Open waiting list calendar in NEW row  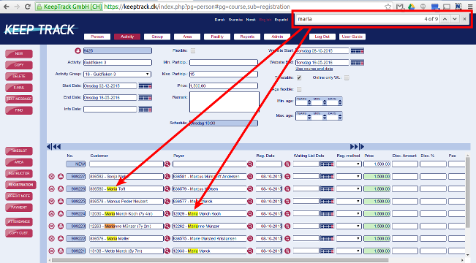pyautogui.click(x=327, y=164)
